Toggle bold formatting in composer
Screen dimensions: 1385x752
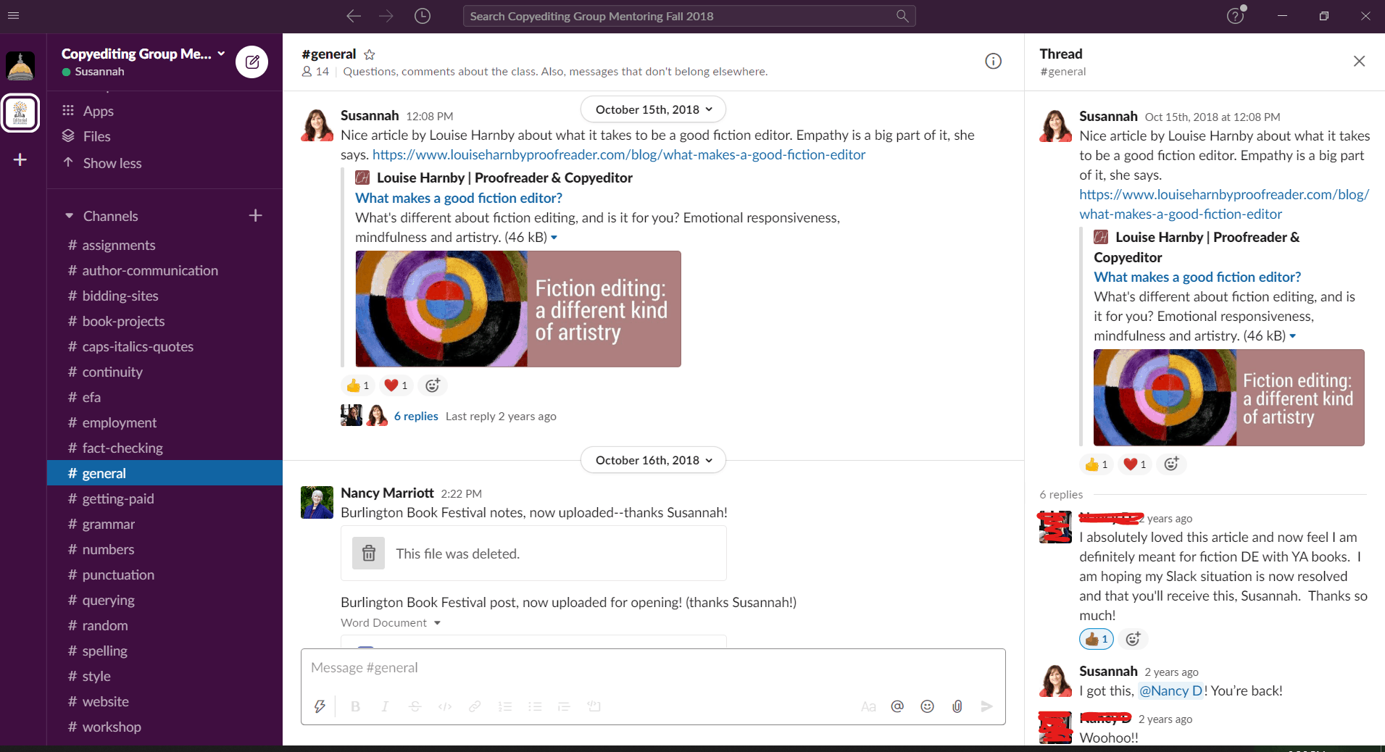tap(355, 706)
